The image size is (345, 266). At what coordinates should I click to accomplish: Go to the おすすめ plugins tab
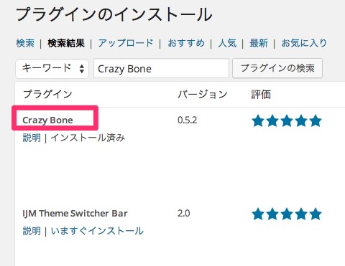pos(186,43)
